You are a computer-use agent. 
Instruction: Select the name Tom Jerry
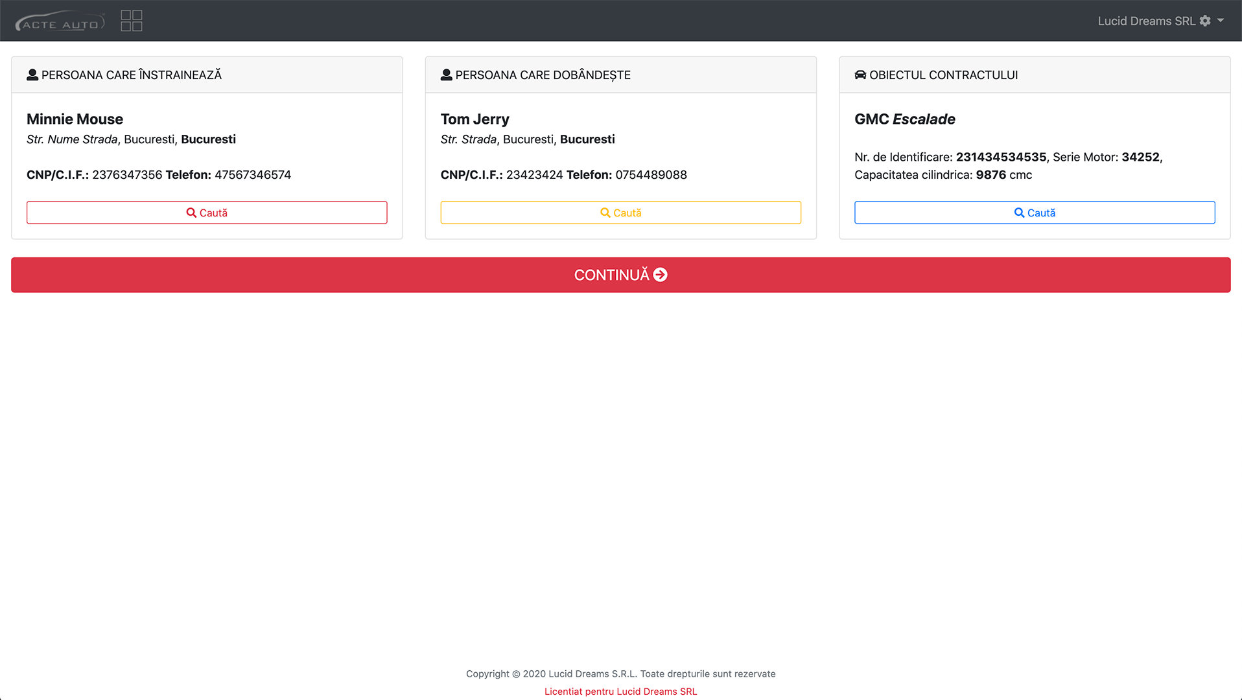pos(475,119)
